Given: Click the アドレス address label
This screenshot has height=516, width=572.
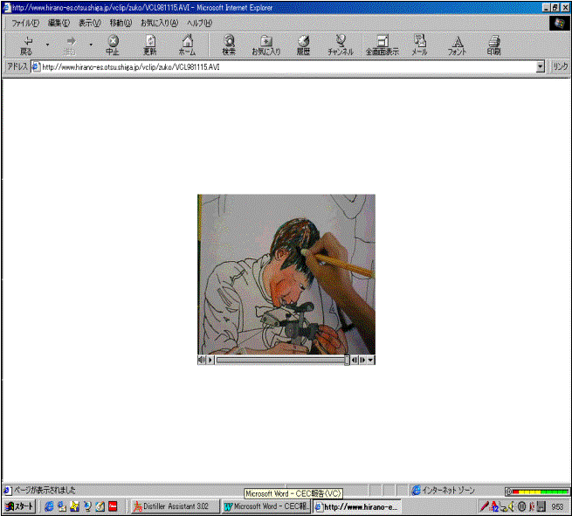Looking at the screenshot, I should coord(17,66).
